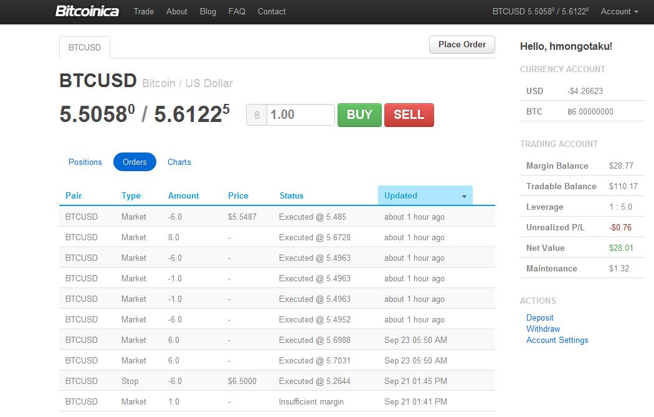Click 'Executed @ 5.6988' status cell

tap(315, 340)
